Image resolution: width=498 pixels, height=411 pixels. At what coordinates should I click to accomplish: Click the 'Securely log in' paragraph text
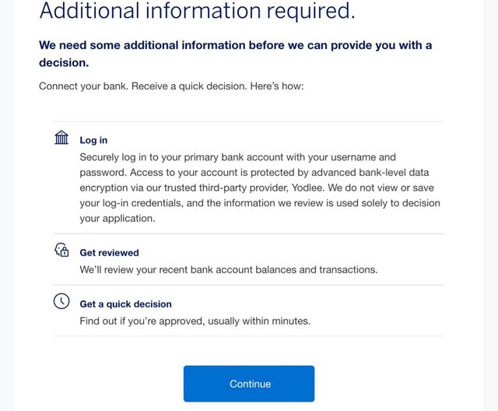pos(260,188)
